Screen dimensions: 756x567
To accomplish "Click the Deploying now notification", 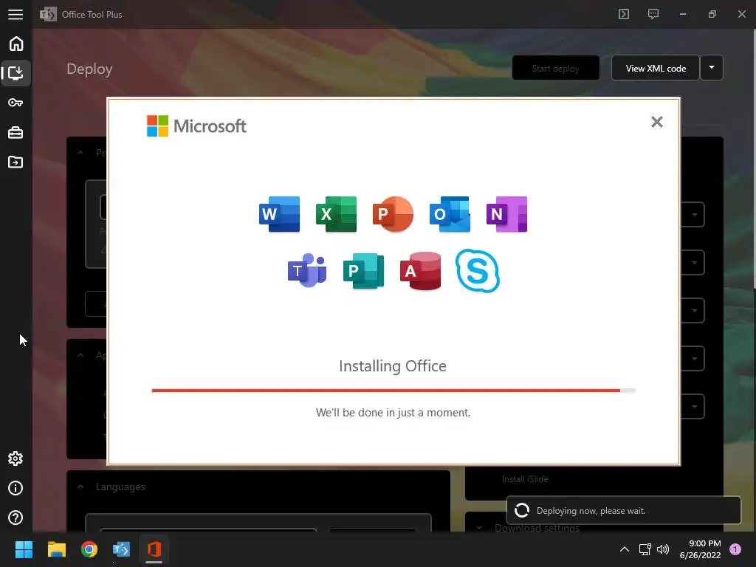I will [623, 510].
